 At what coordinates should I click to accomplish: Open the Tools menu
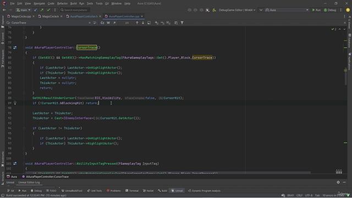pos(99,4)
